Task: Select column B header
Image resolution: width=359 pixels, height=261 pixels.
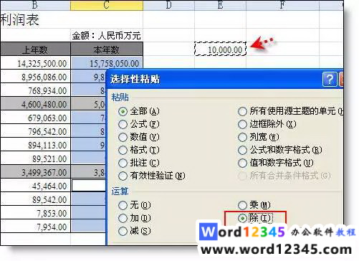Action: tap(35, 5)
